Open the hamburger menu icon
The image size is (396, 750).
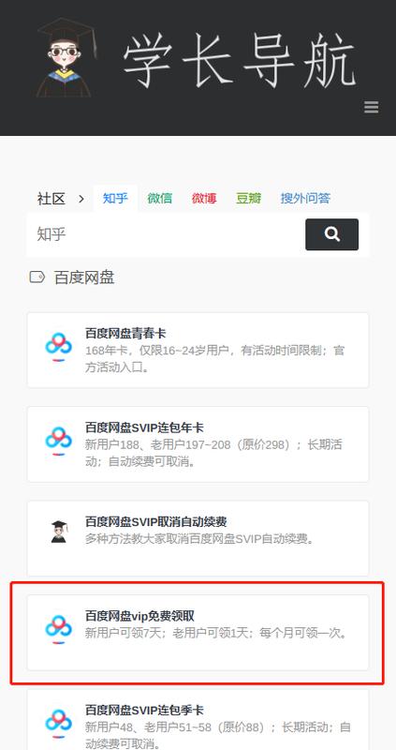click(371, 107)
